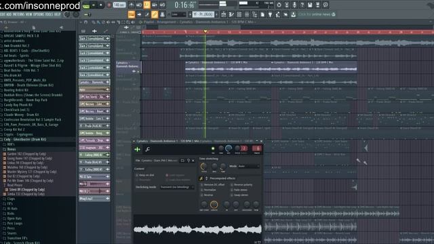Toggle the metronome icon
Viewport: 434px width, 244px height.
pos(131,5)
